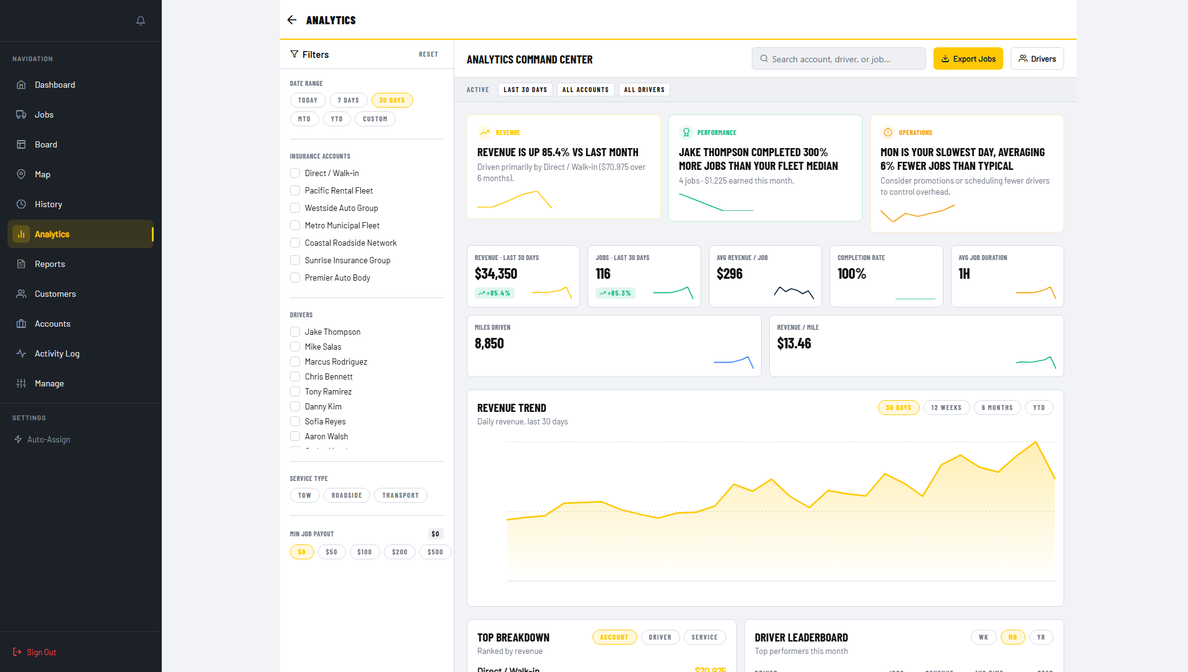Tick Sofia Reyes driver checkbox
The image size is (1188, 672).
[295, 421]
